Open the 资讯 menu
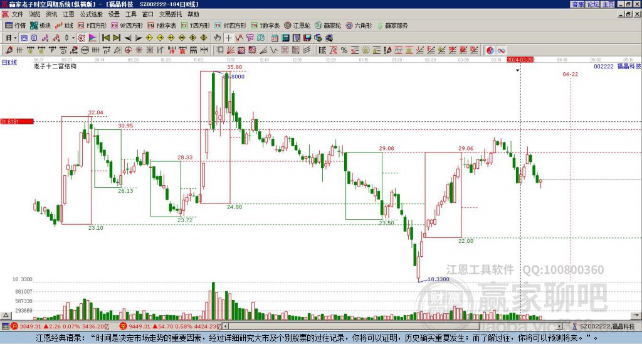Image resolution: width=642 pixels, height=344 pixels. (x=51, y=14)
